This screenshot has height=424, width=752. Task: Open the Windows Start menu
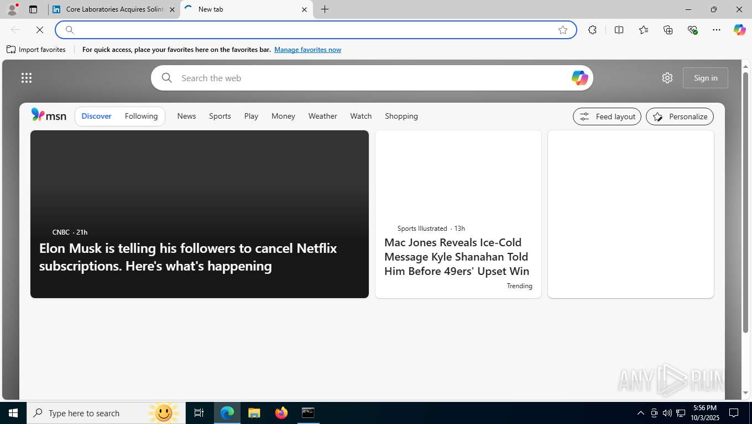pos(13,413)
